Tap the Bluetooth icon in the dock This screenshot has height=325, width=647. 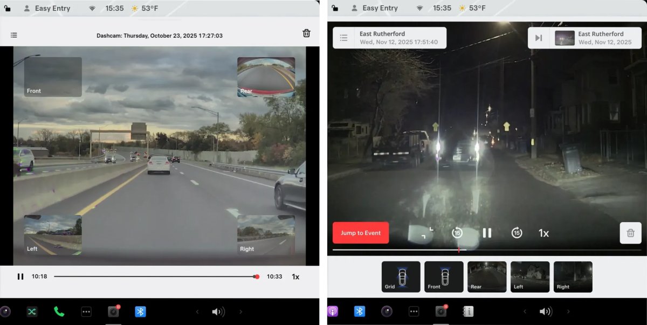coord(141,312)
